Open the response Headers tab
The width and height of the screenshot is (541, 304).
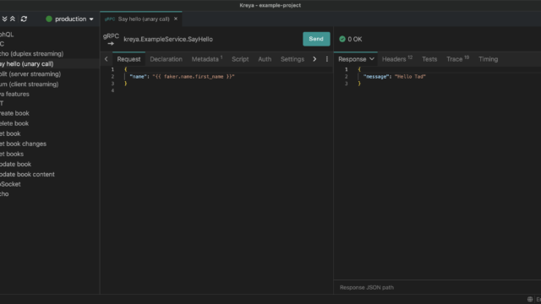[x=397, y=59]
